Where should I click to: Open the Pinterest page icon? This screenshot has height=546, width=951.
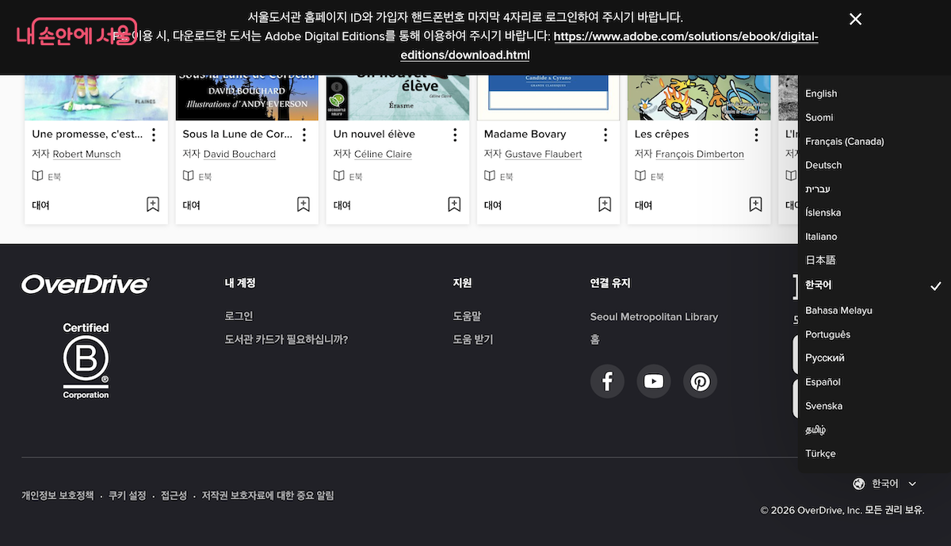click(x=700, y=382)
